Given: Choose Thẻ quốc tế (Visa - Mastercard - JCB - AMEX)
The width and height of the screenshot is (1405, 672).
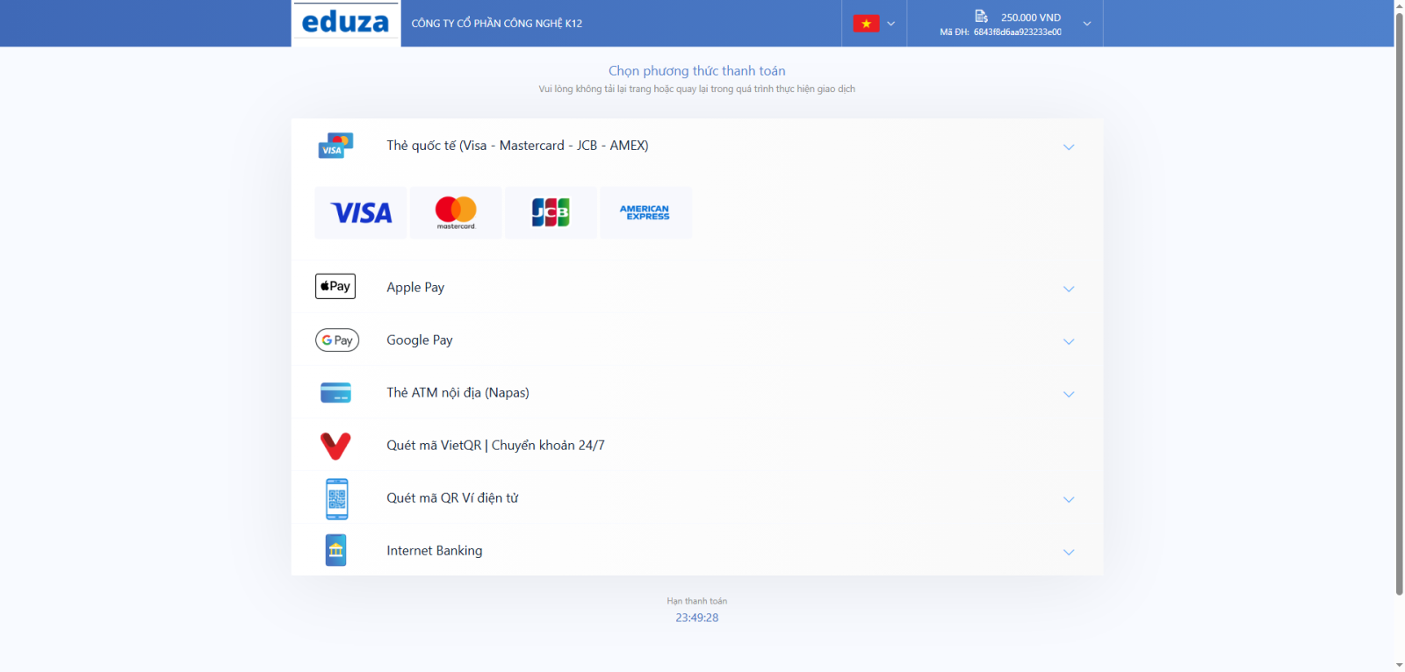Looking at the screenshot, I should pos(697,146).
